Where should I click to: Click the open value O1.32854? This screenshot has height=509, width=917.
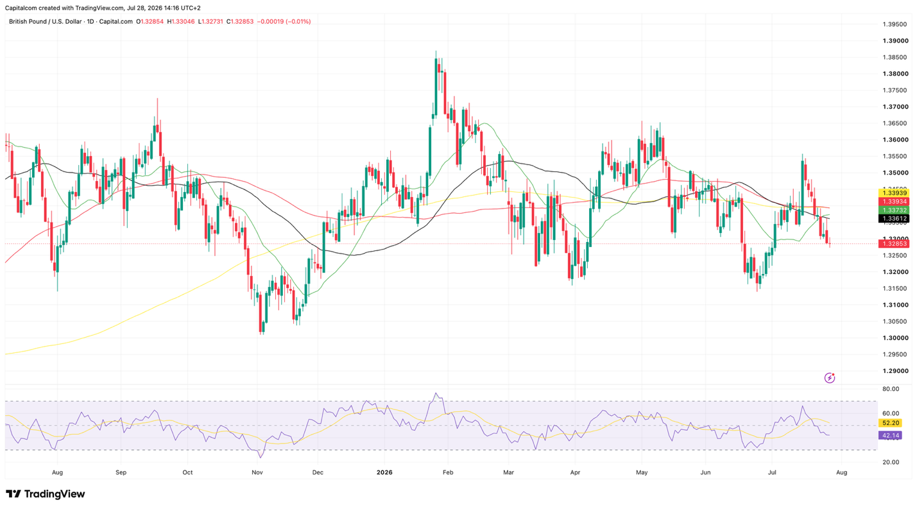(x=150, y=21)
